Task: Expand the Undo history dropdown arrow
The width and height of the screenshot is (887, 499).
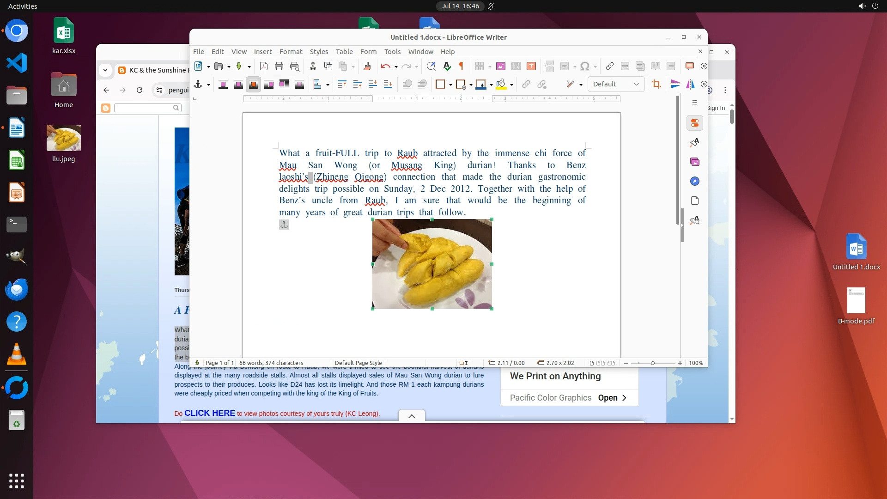Action: point(396,67)
